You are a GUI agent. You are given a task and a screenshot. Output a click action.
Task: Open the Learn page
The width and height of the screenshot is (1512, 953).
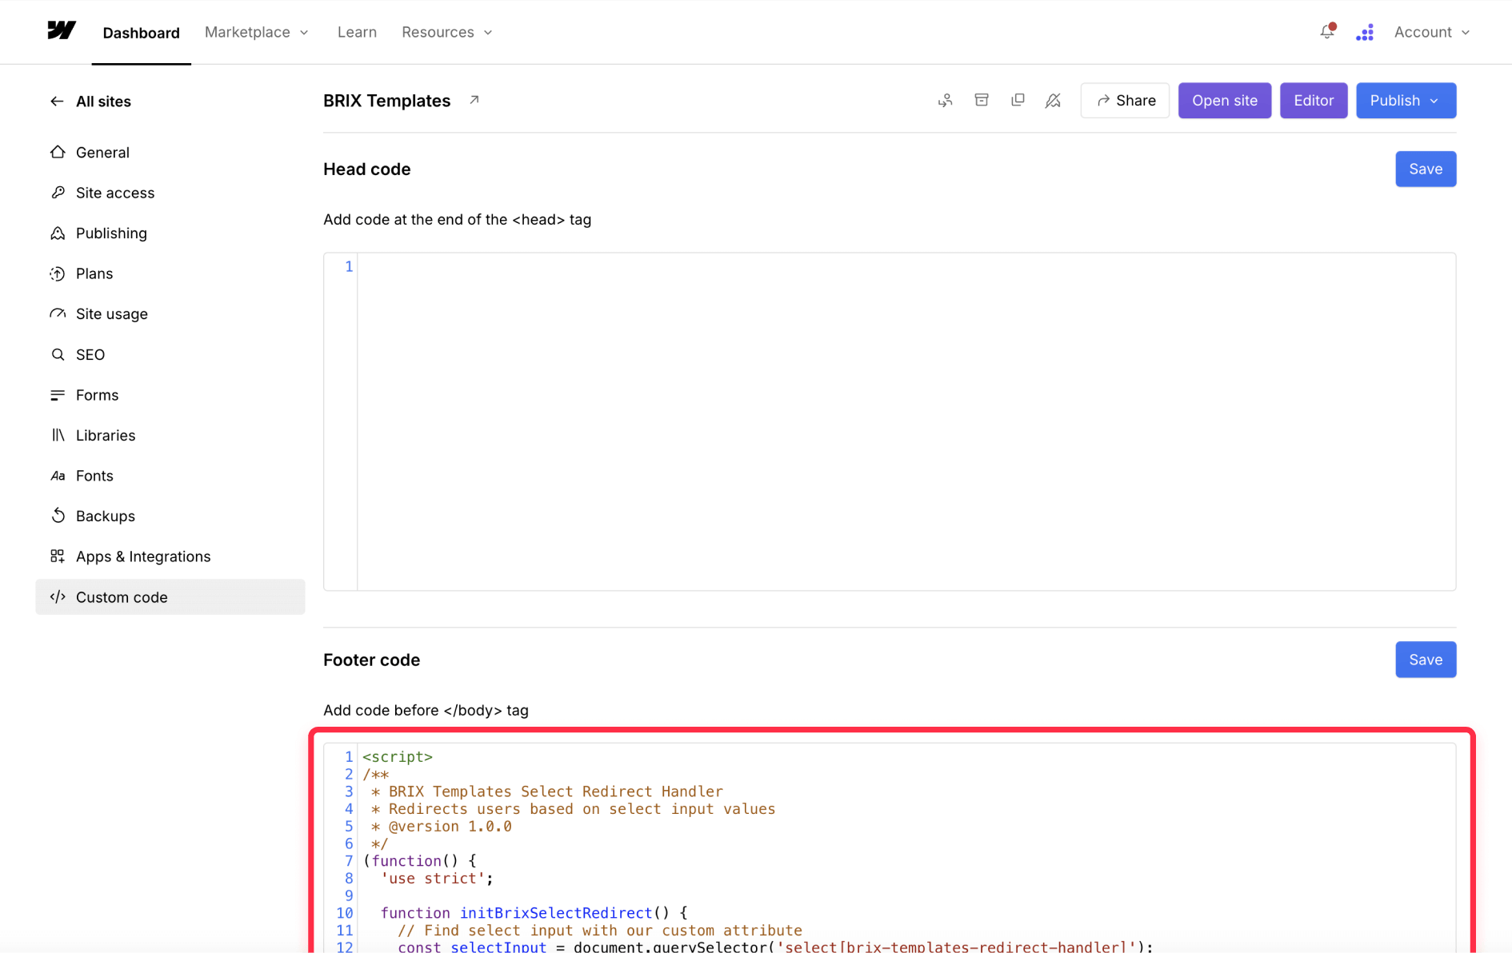357,32
